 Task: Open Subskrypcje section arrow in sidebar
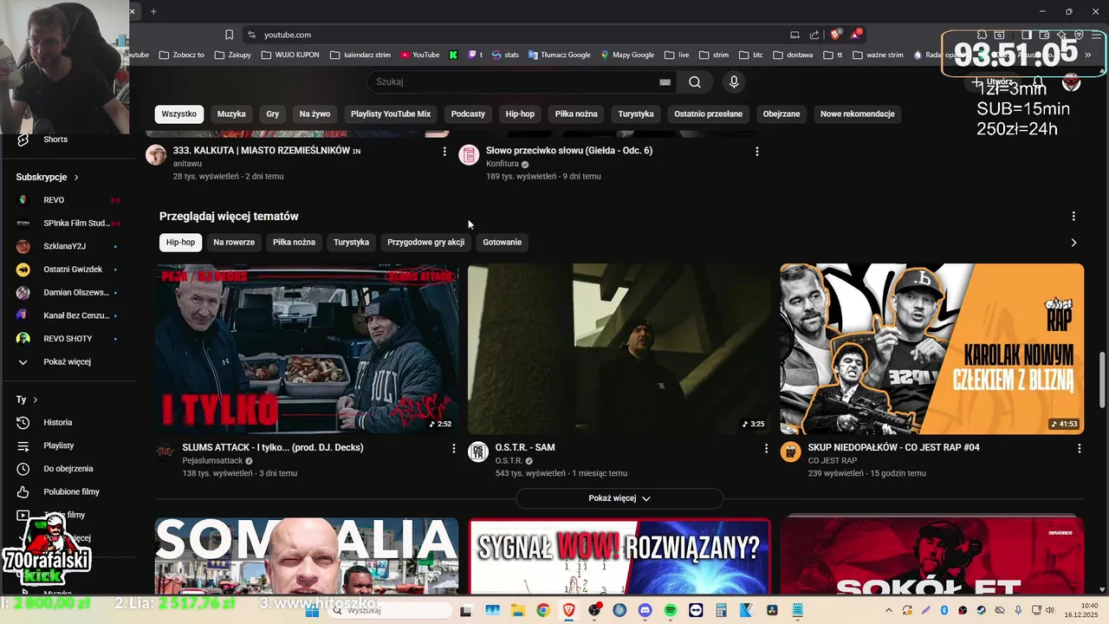tap(76, 177)
